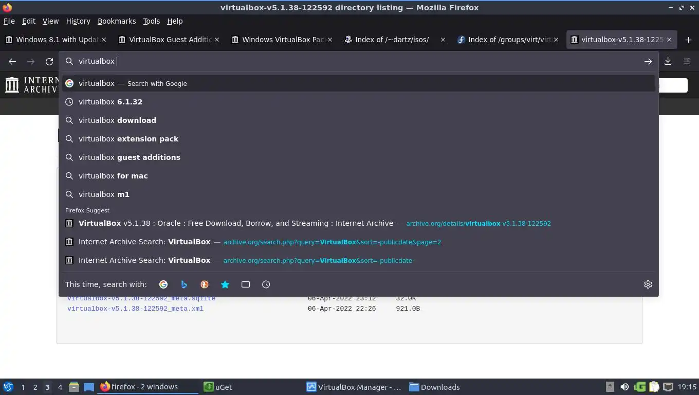Click the removable media tray icon
The image size is (699, 395).
(610, 387)
